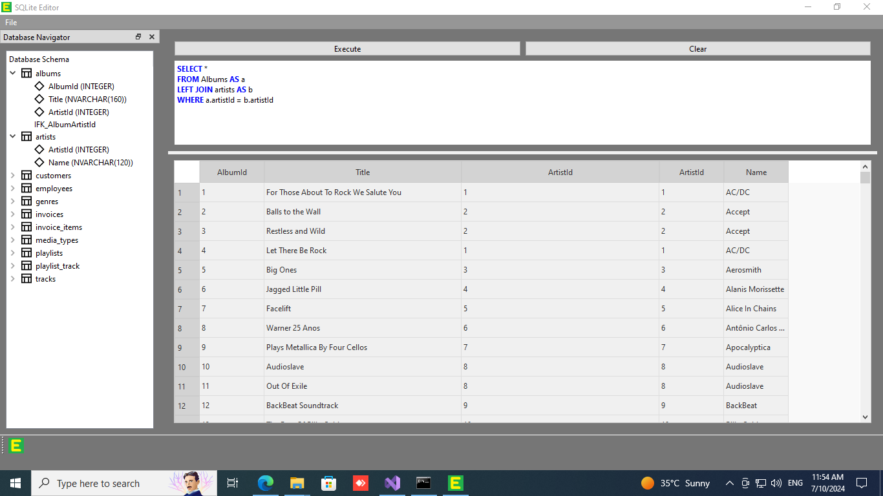Click the tracks table icon
883x496 pixels.
point(26,278)
